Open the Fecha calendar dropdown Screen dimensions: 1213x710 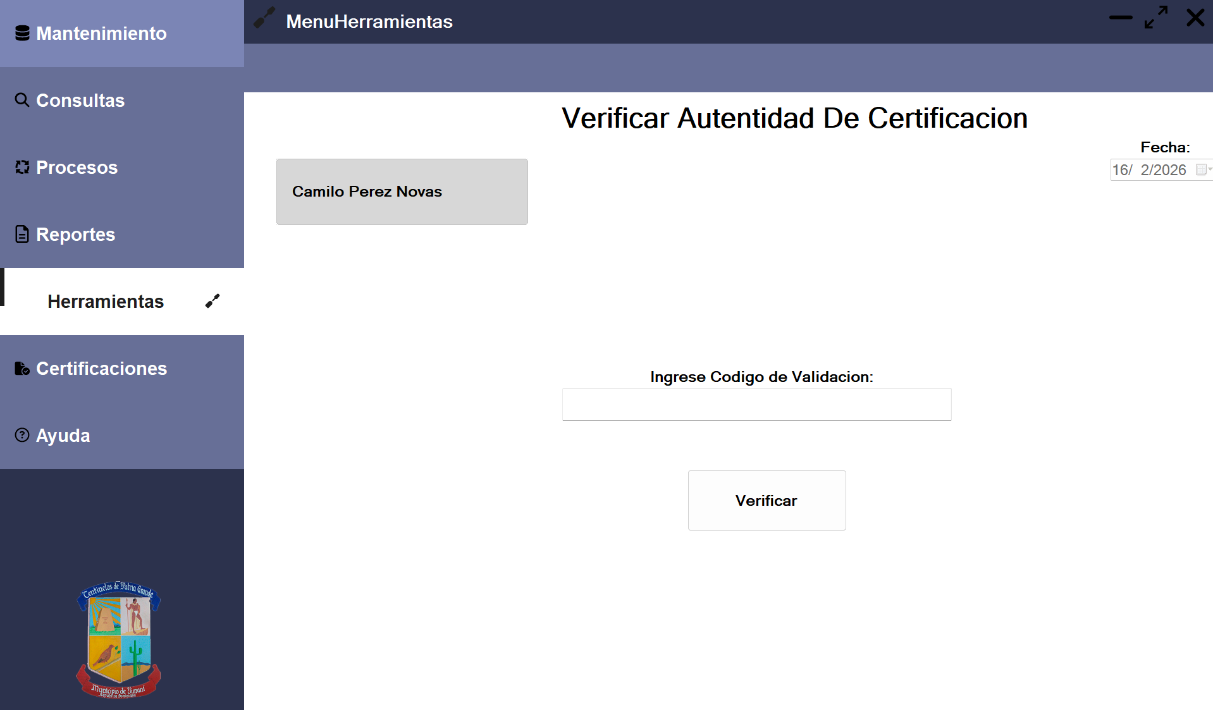point(1204,169)
